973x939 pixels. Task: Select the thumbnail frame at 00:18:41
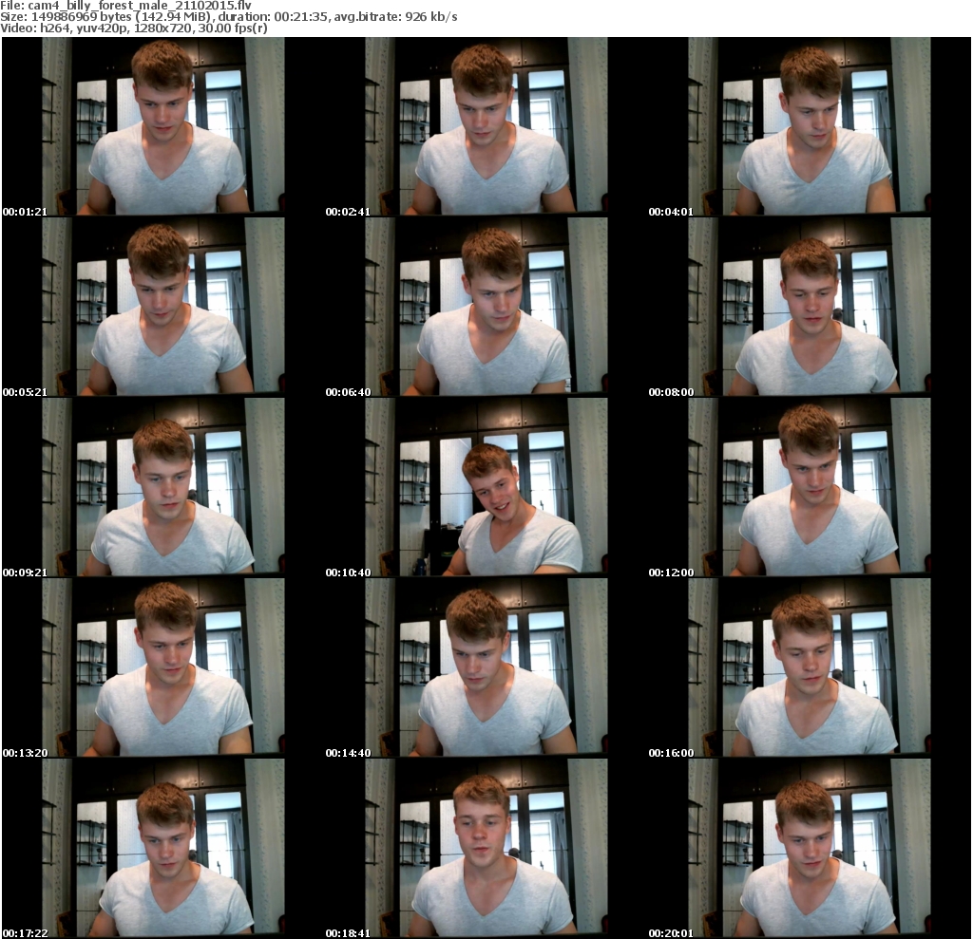tap(486, 849)
